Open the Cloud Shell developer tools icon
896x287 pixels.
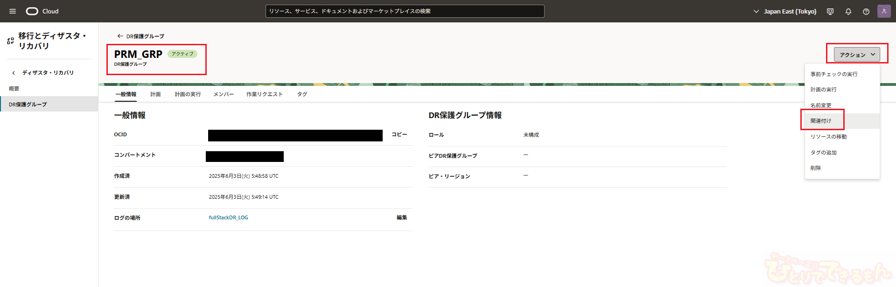(x=830, y=12)
